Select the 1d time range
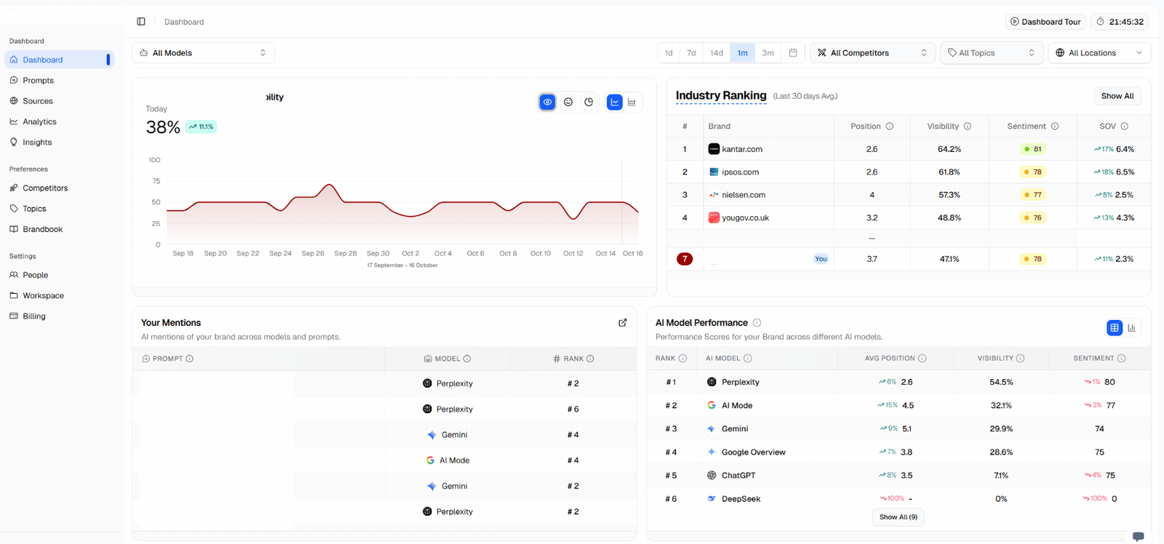 669,53
